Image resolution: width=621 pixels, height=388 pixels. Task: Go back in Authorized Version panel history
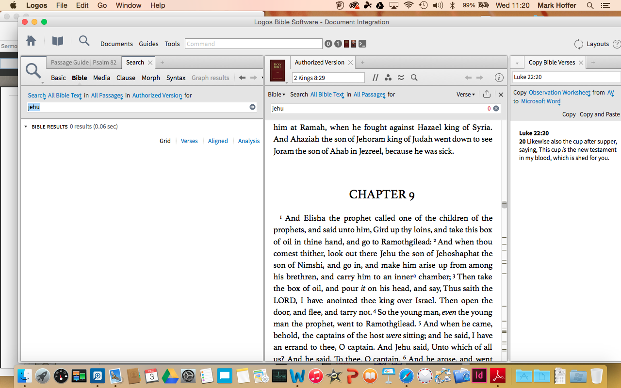click(468, 78)
